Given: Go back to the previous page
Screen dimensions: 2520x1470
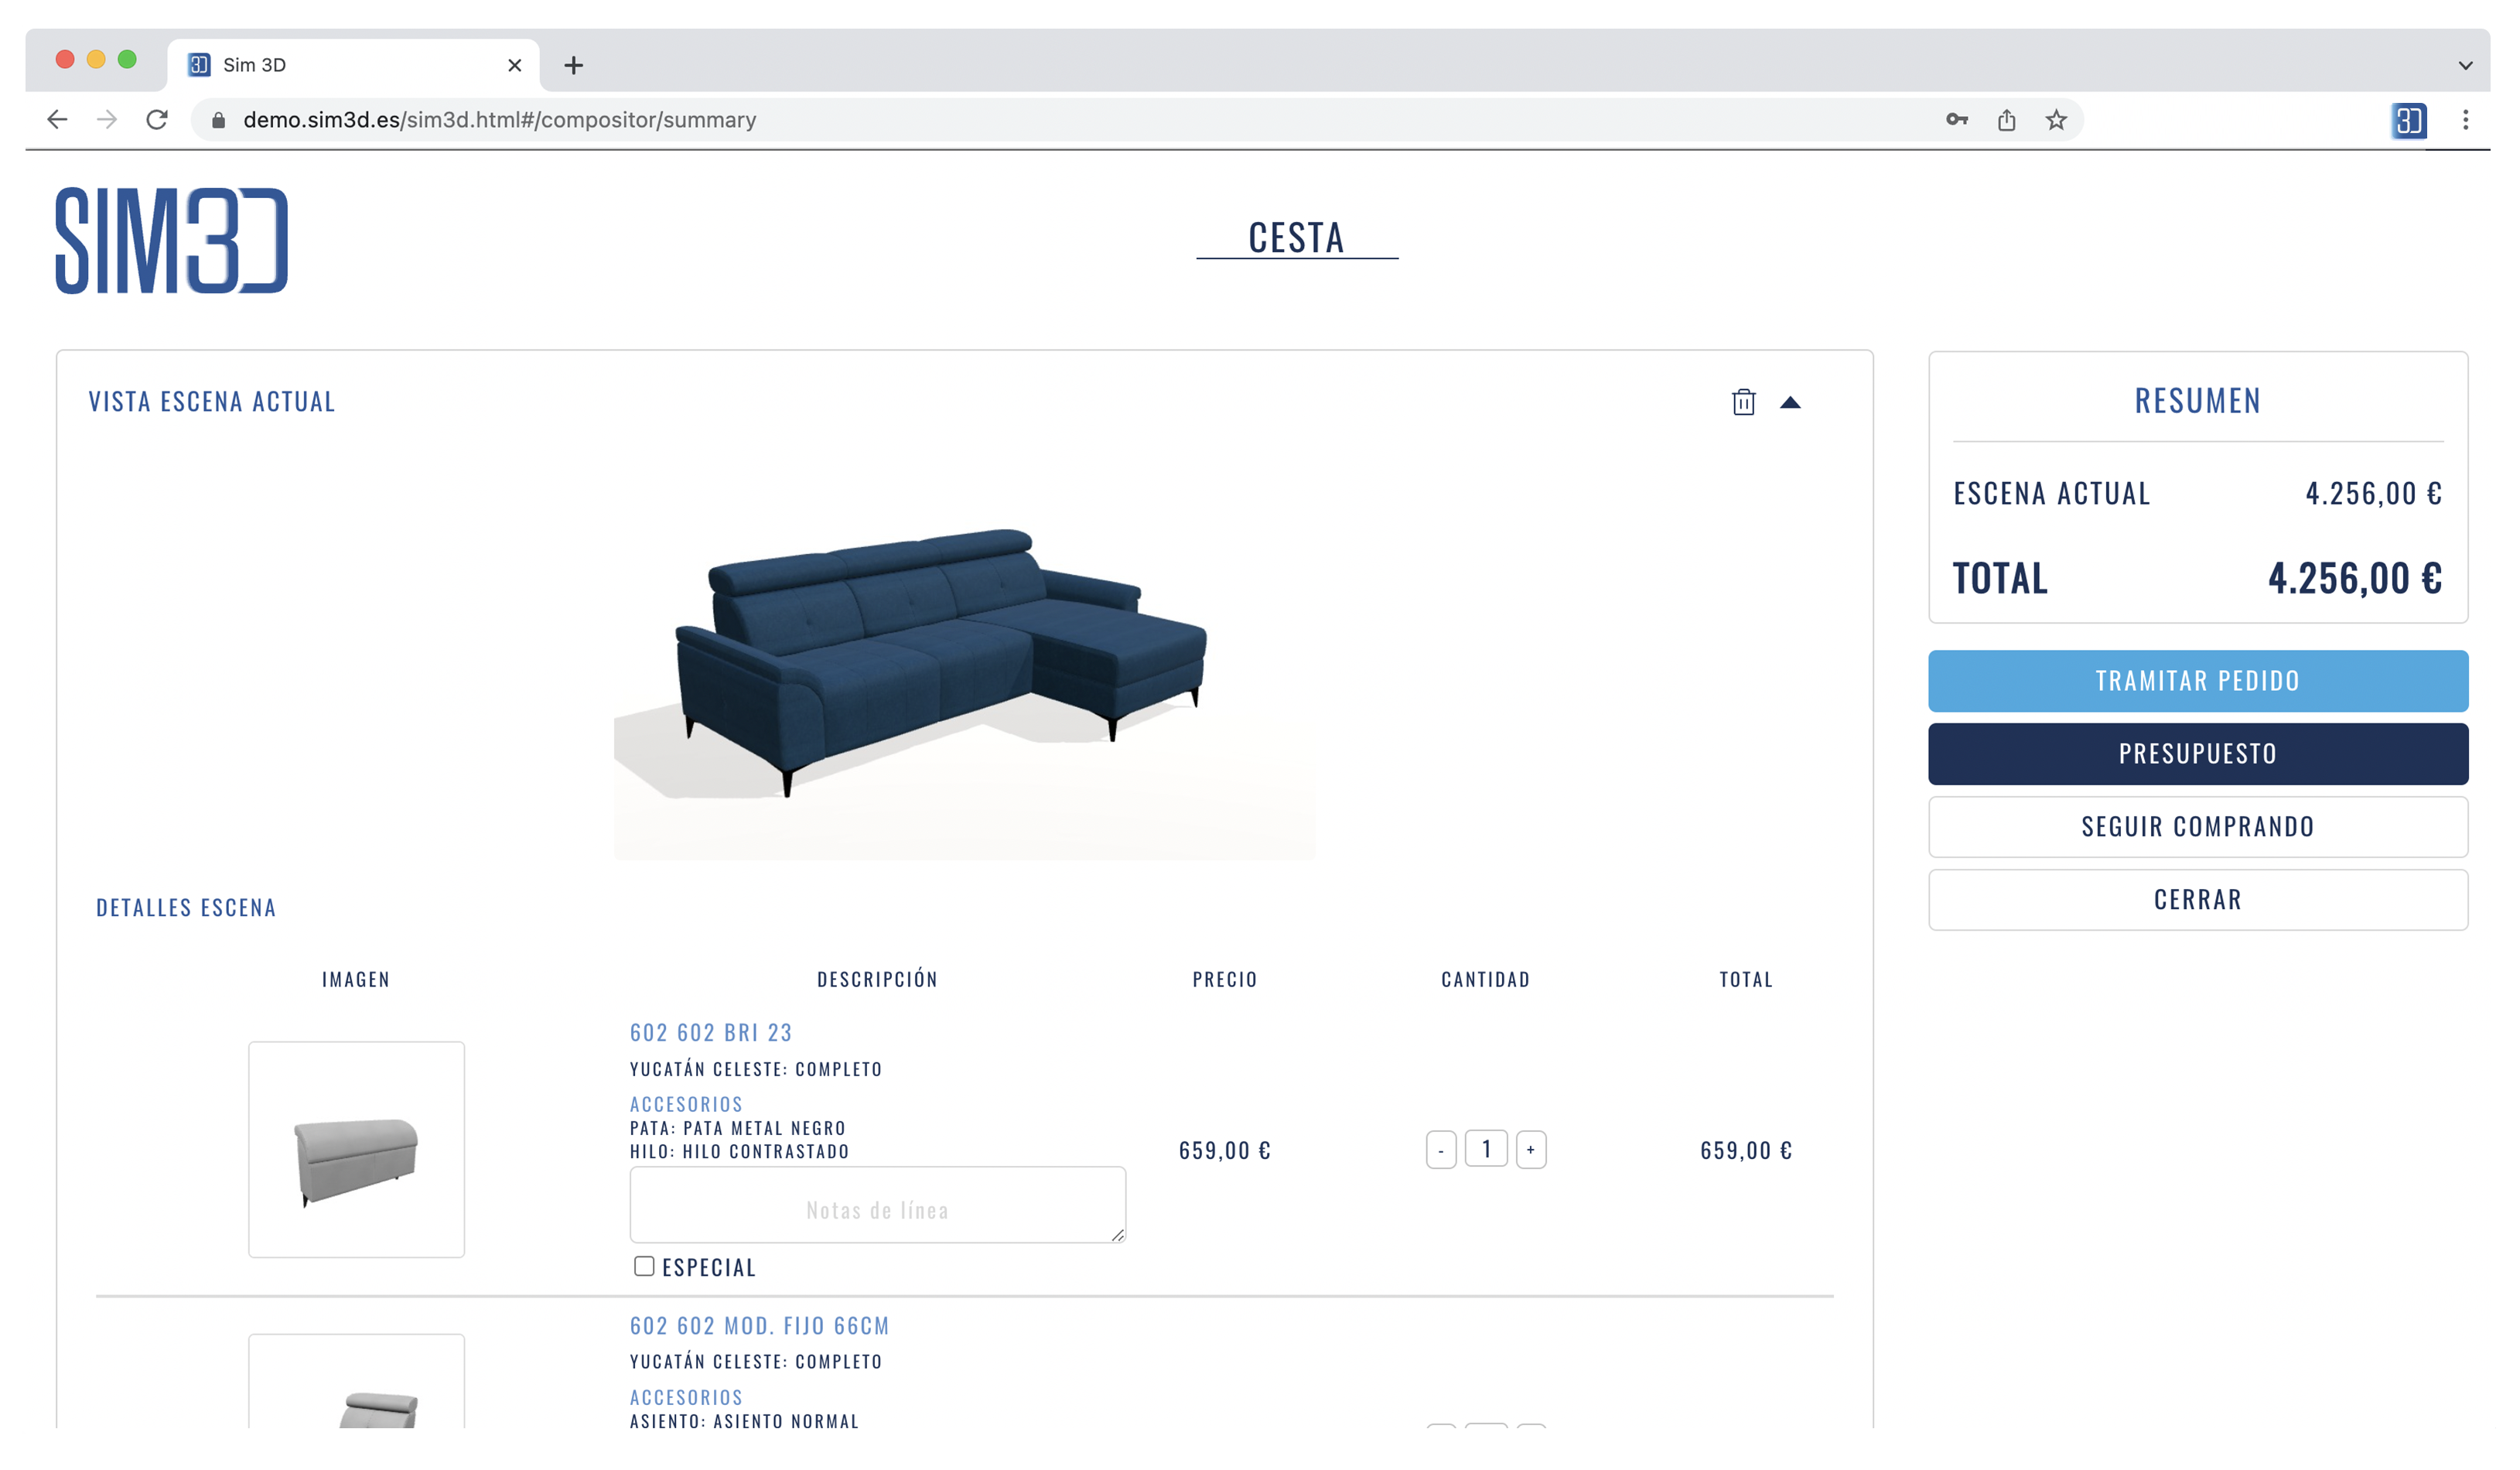Looking at the screenshot, I should click(x=57, y=120).
